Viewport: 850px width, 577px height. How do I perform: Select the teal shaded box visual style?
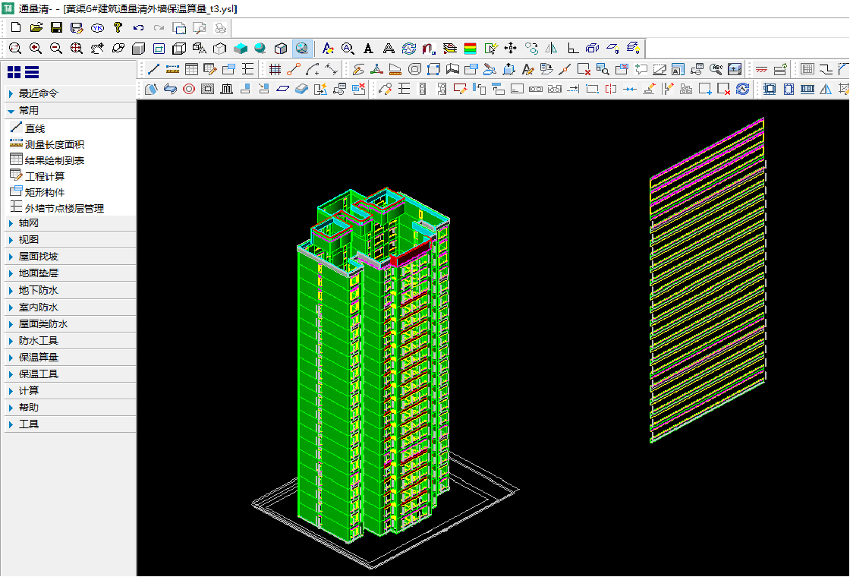[x=240, y=49]
